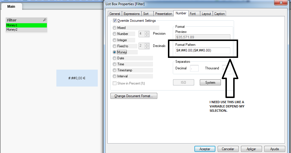Click the System button
Image resolution: width=291 pixels, height=153 pixels.
coord(210,83)
